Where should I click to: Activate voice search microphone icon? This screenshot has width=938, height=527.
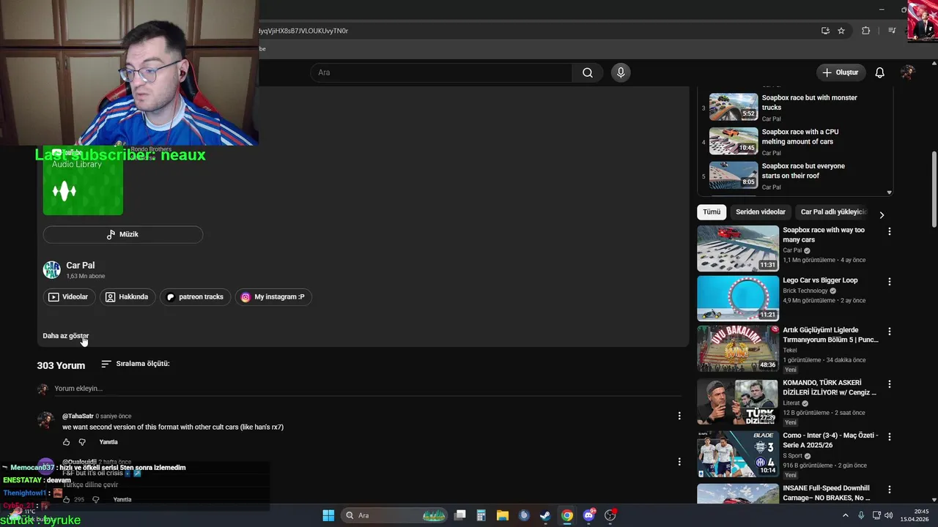(621, 72)
